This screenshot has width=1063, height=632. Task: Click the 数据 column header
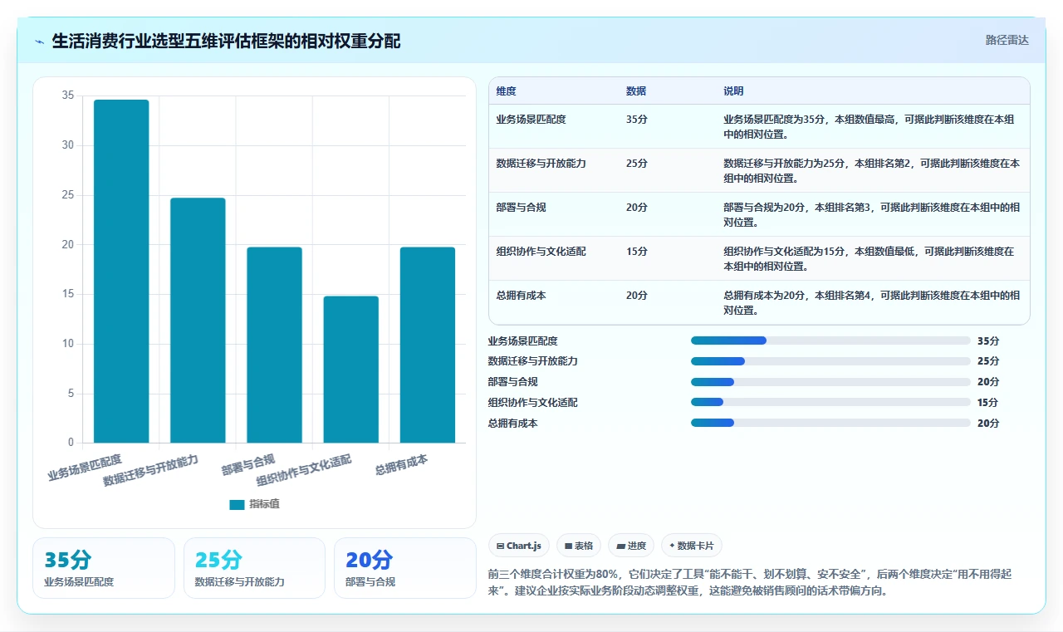[636, 91]
